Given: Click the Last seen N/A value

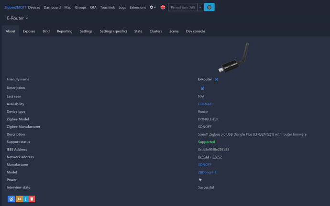Looking at the screenshot, I should [201, 97].
